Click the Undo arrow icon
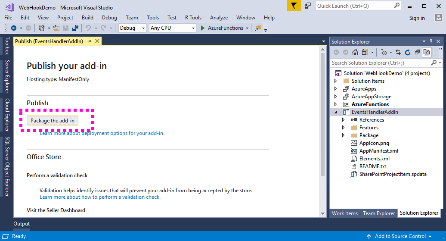This screenshot has height=241, width=446. [88, 28]
